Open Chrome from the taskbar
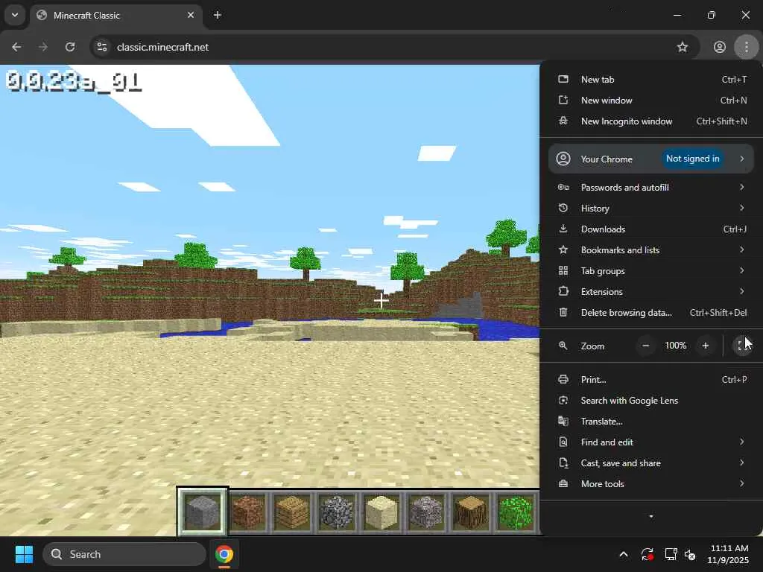 [224, 554]
